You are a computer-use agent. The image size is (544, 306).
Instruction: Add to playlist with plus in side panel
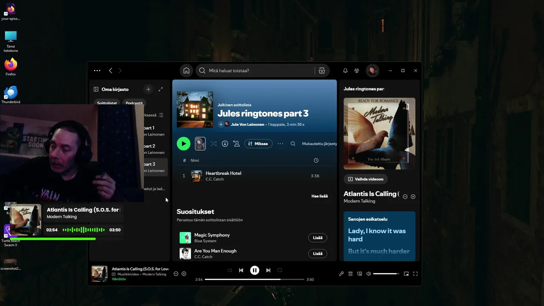pyautogui.click(x=413, y=197)
